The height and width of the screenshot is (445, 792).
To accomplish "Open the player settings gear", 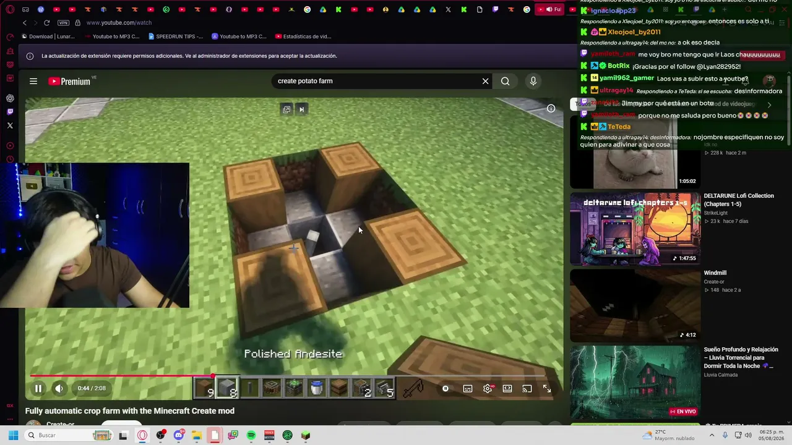I will (x=488, y=389).
